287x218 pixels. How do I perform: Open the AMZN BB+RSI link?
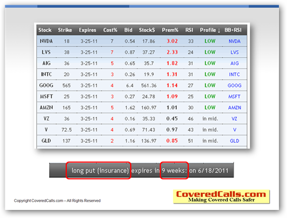[235, 108]
